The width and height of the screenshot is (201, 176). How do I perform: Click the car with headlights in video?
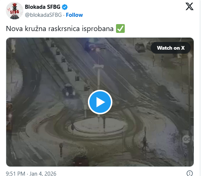[69, 90]
